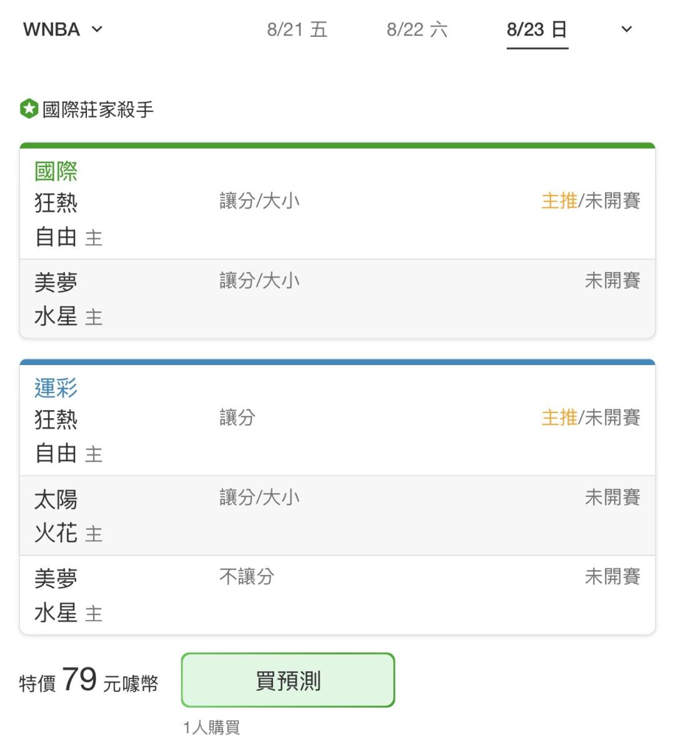Click 讓分 type in 運彩 狂熱 row

237,418
